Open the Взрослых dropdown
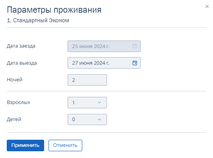Image resolution: width=213 pixels, height=158 pixels. (x=87, y=102)
